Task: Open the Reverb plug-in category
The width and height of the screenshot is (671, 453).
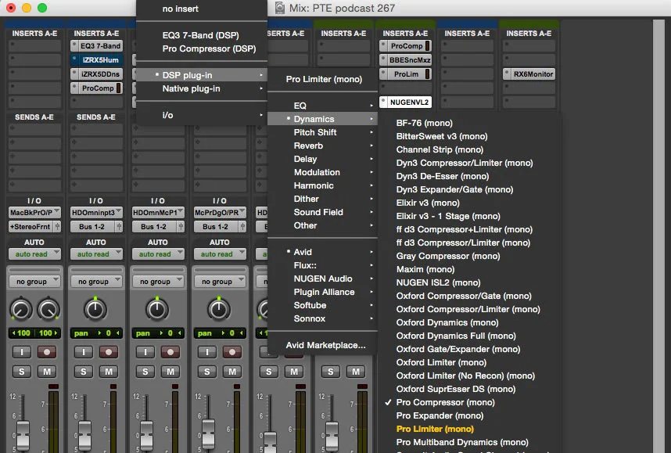Action: tap(323, 146)
